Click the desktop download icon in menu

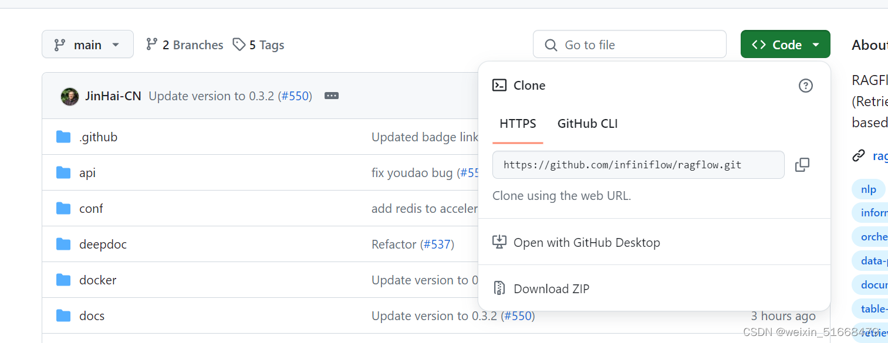(499, 242)
